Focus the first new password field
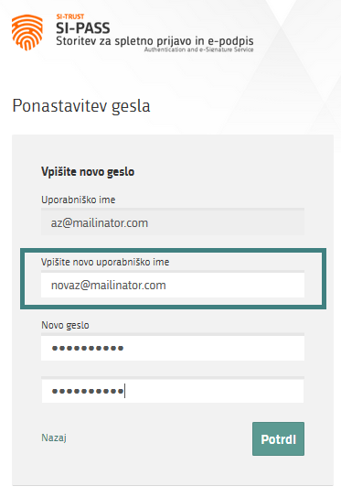 coord(173,347)
